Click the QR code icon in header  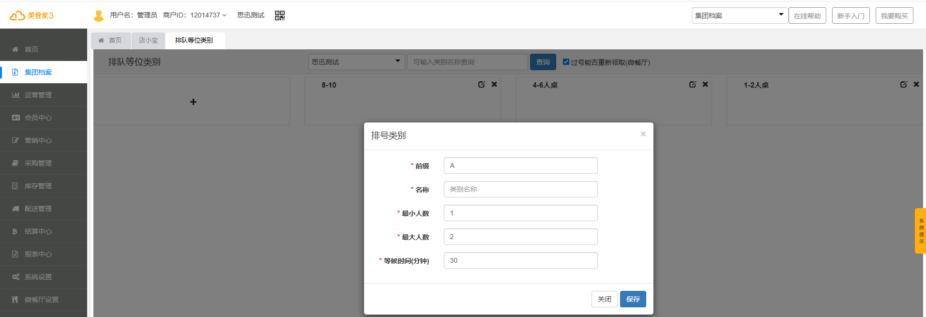pos(280,15)
